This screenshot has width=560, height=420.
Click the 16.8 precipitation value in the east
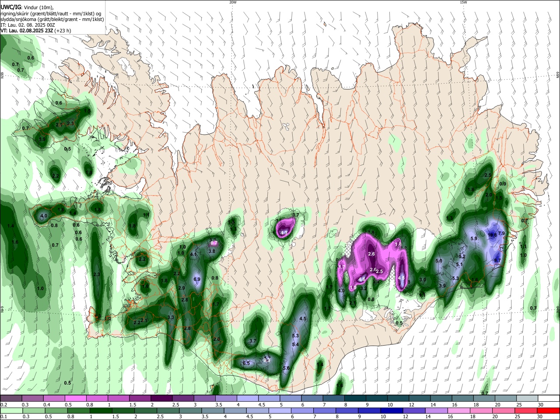coord(492,235)
